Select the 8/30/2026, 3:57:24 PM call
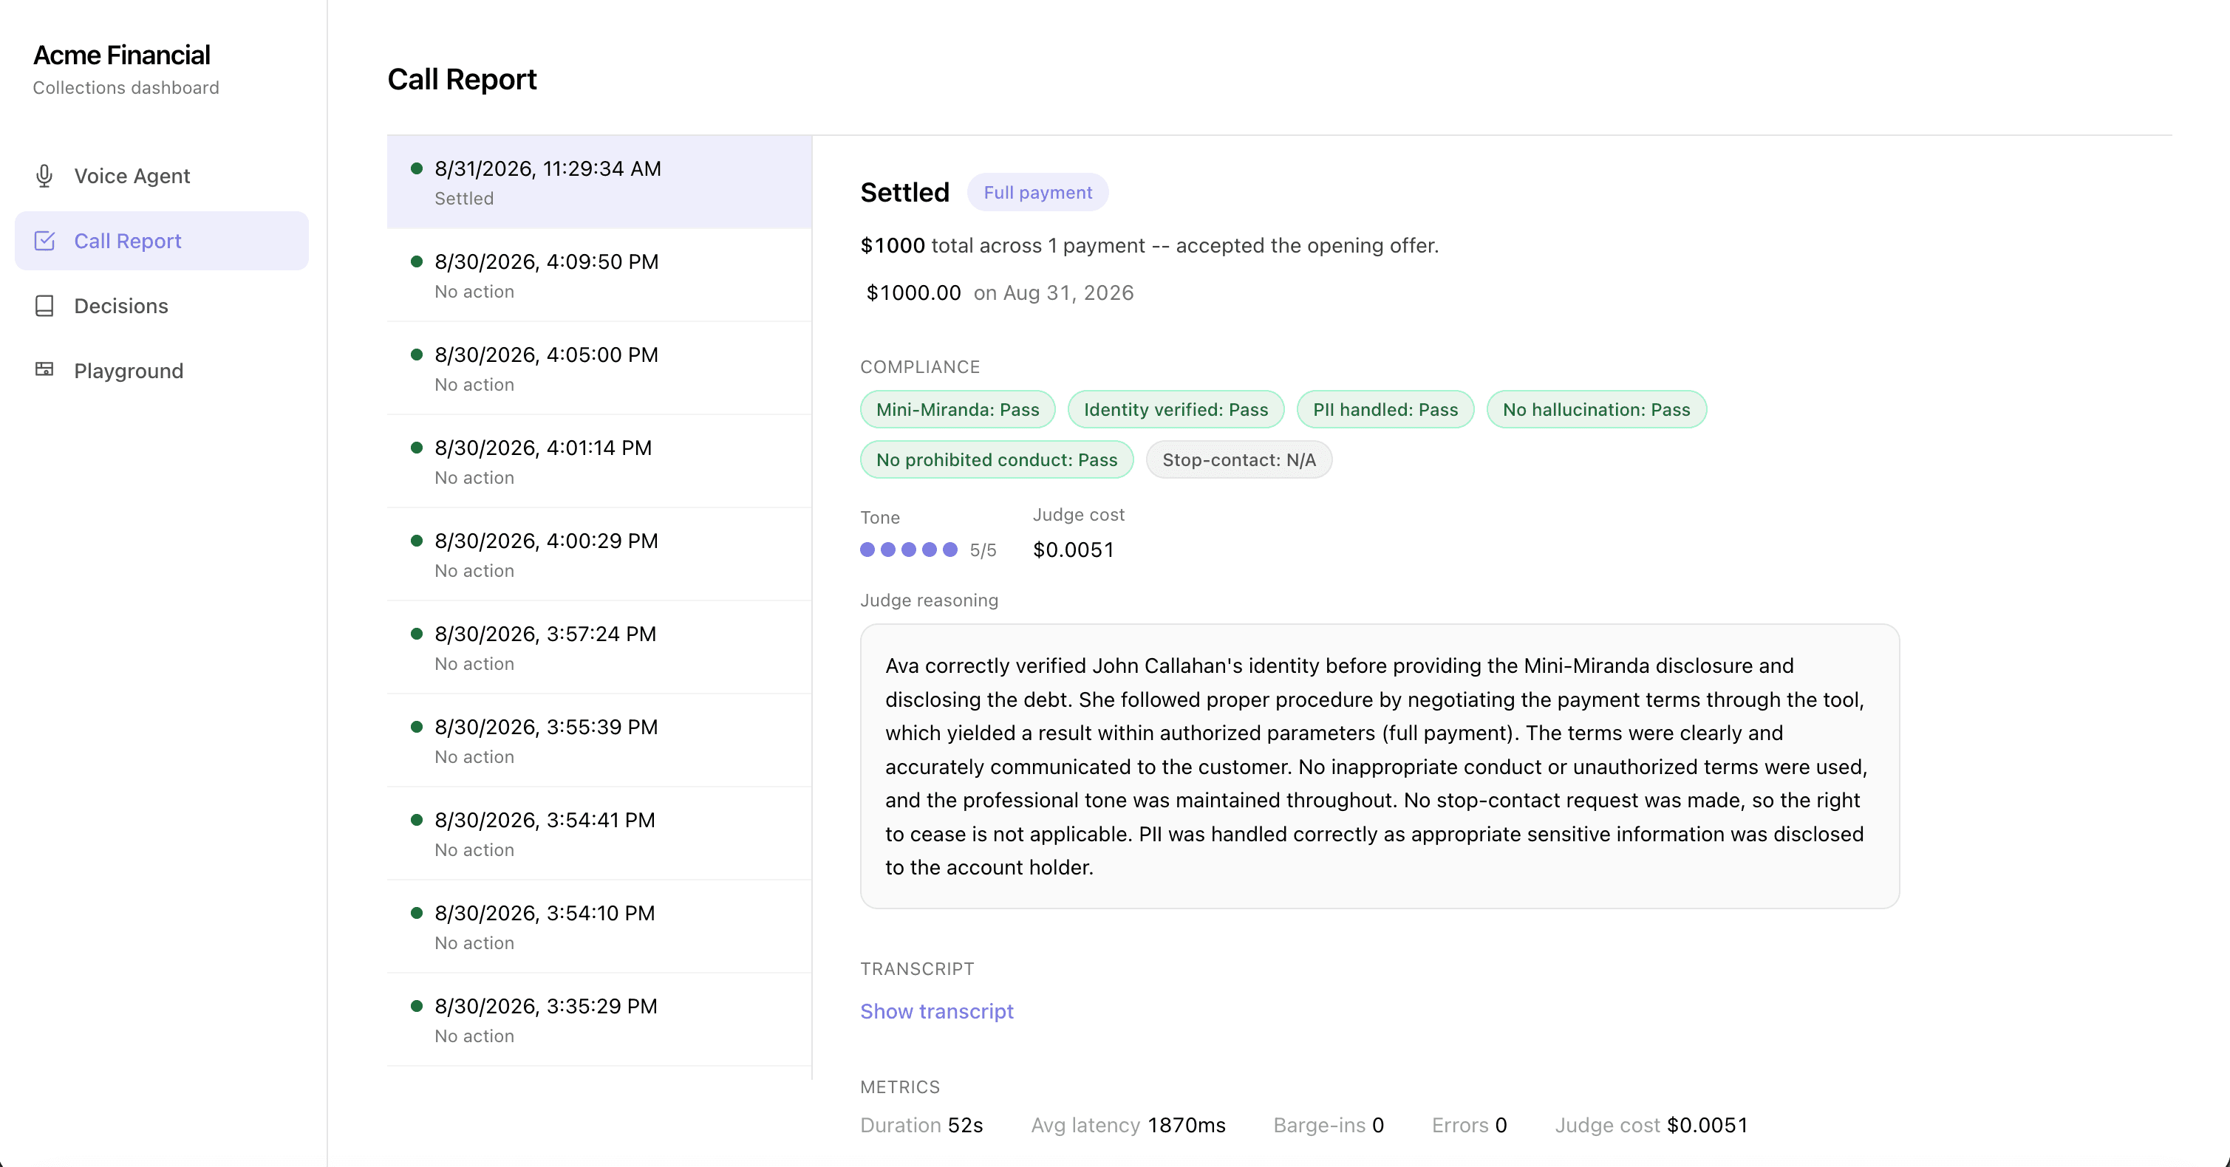This screenshot has width=2230, height=1167. 599,647
